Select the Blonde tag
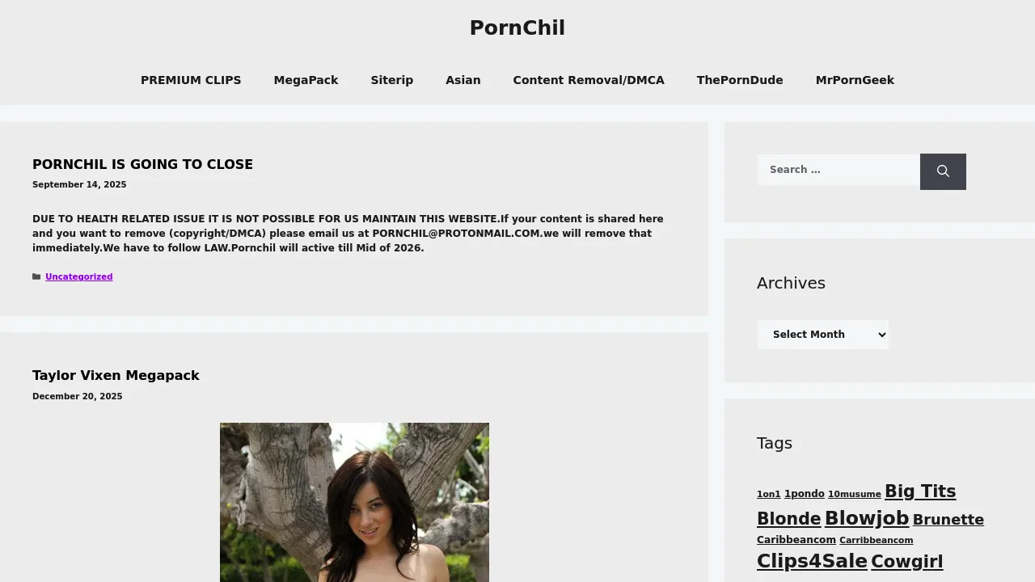Screen dimensions: 1035x582 point(788,519)
